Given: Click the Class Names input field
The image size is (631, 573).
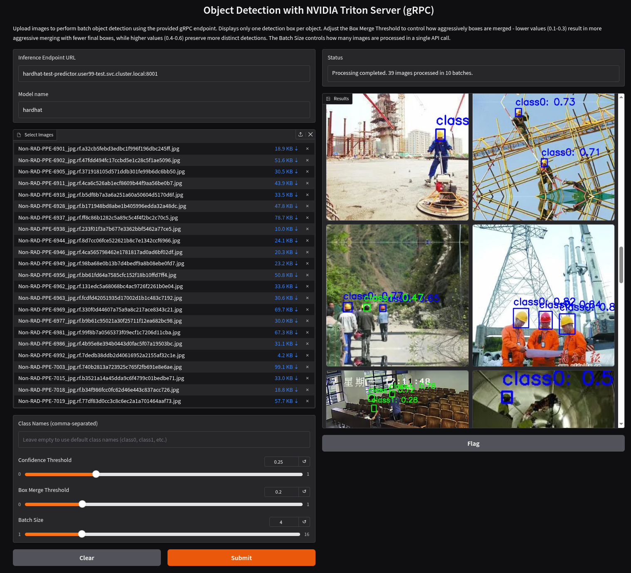Looking at the screenshot, I should [164, 440].
